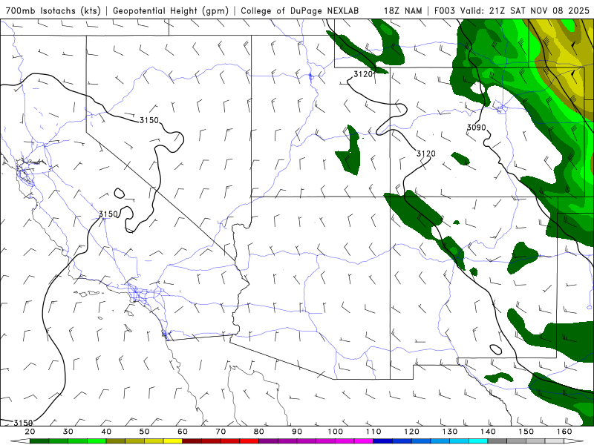Click 'F003 Valid: 21Z SAT NOV 08 2025'
This screenshot has width=594, height=445.
pos(512,10)
